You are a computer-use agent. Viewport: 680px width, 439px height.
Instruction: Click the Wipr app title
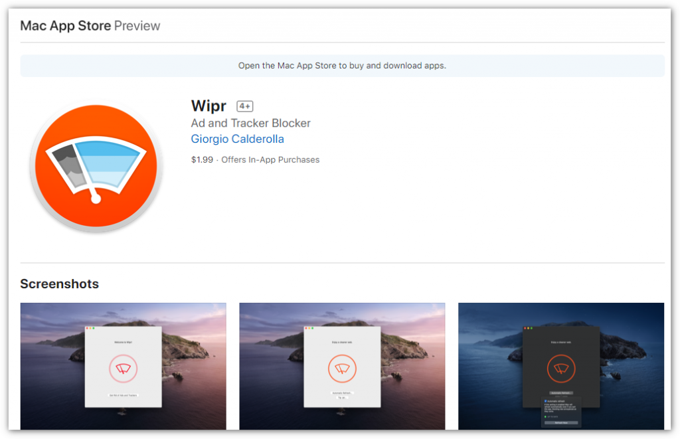pyautogui.click(x=209, y=106)
